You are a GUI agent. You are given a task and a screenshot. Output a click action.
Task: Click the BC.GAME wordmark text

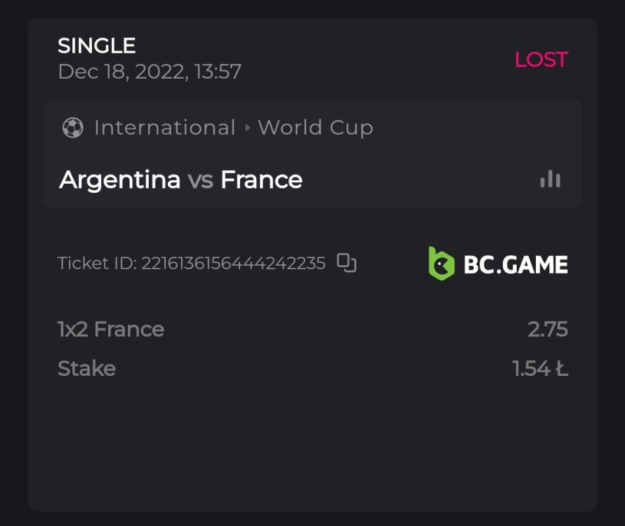point(515,264)
